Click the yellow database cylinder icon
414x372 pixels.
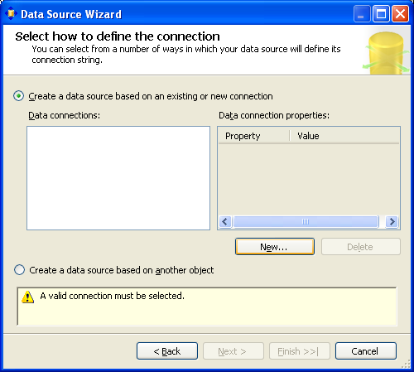pyautogui.click(x=386, y=53)
